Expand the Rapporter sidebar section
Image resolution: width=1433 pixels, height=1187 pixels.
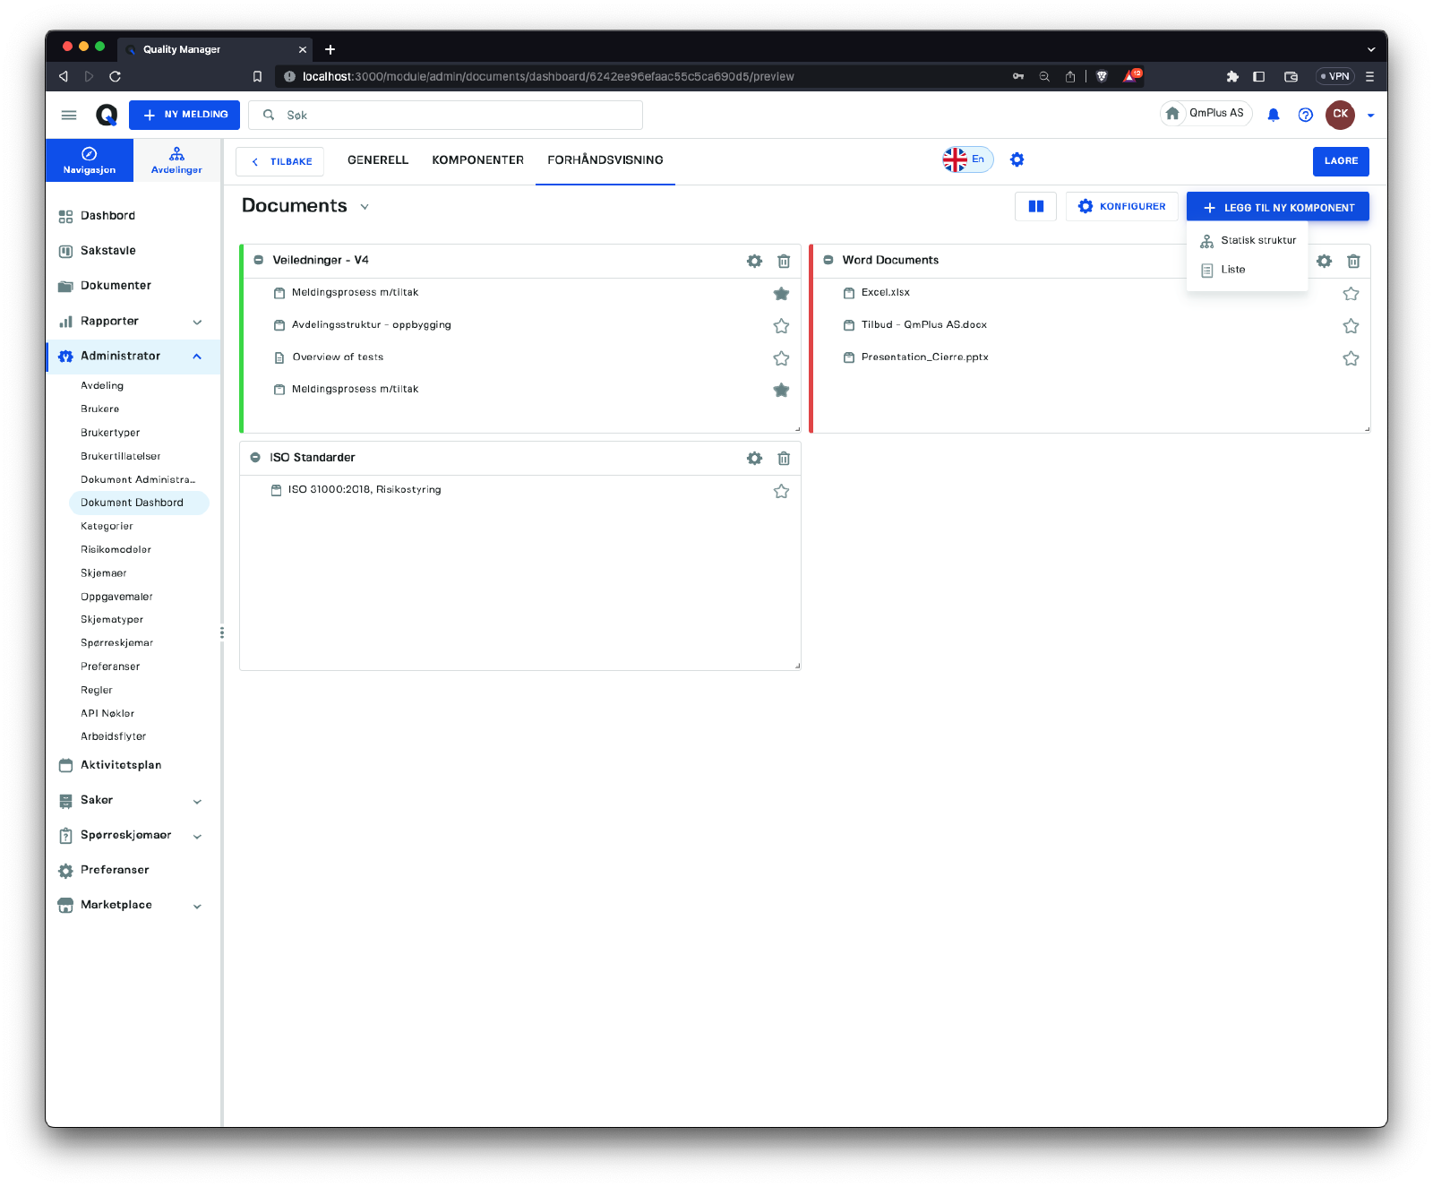[x=197, y=322]
